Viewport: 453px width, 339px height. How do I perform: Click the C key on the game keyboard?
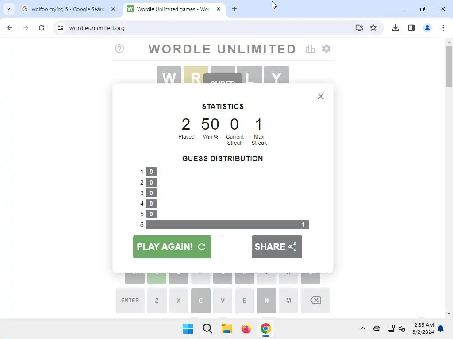coord(201,301)
